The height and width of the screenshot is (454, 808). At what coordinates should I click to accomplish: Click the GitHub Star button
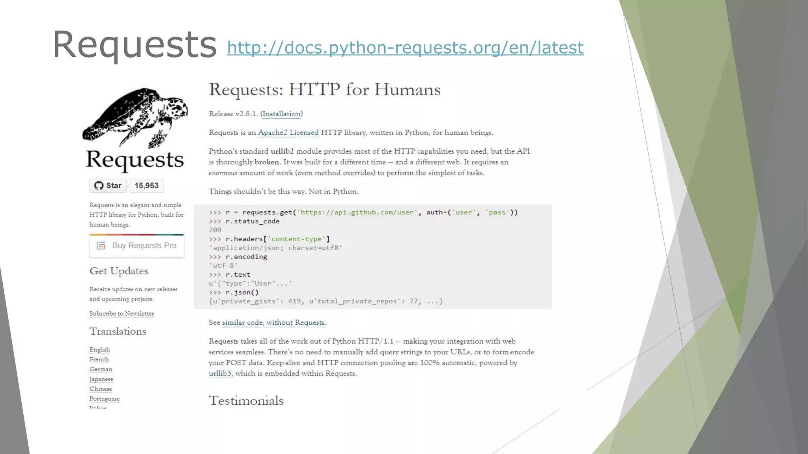[x=108, y=186]
